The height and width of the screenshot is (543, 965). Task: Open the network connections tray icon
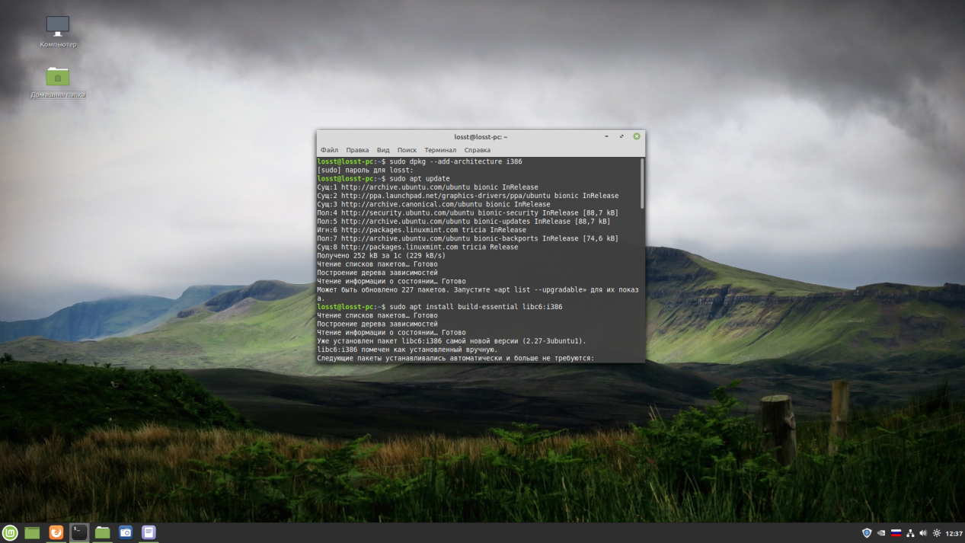[910, 533]
